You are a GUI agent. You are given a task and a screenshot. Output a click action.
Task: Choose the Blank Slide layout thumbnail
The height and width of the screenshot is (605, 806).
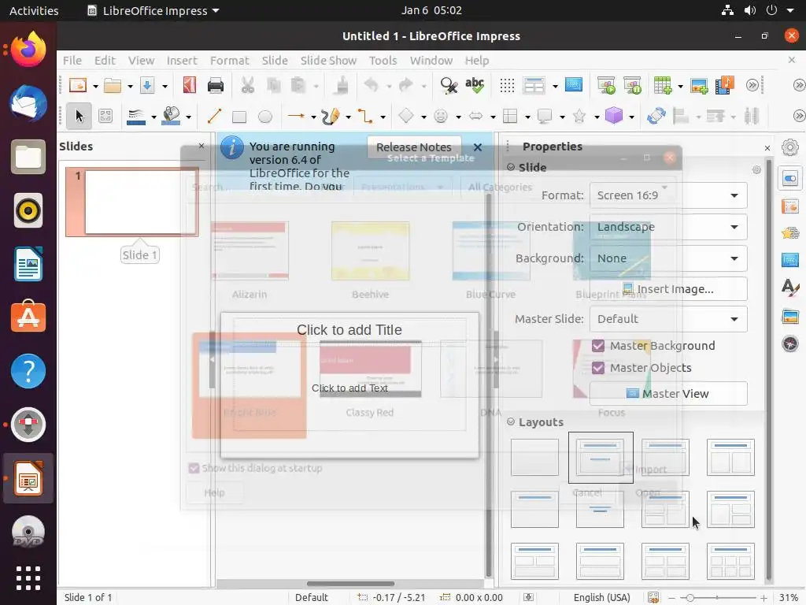tap(534, 458)
